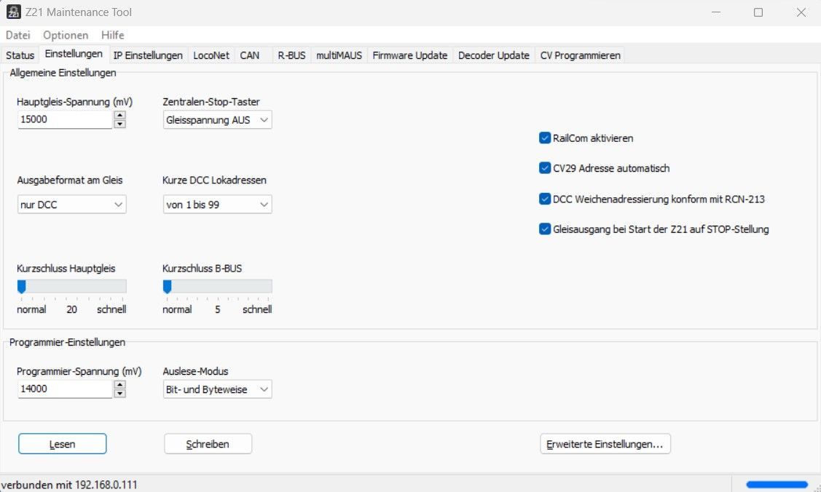Open the Decoder Update tab
This screenshot has width=821, height=492.
pyautogui.click(x=494, y=55)
